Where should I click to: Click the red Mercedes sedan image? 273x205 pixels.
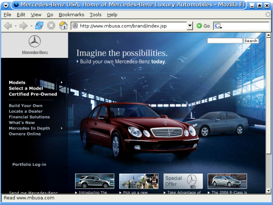(x=139, y=130)
